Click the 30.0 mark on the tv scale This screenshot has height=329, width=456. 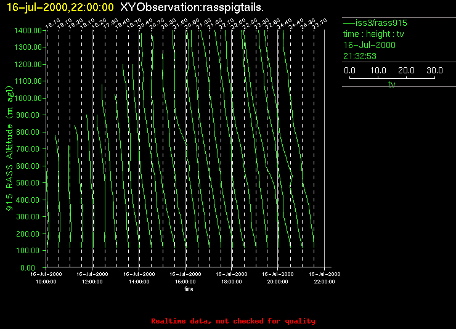[434, 70]
